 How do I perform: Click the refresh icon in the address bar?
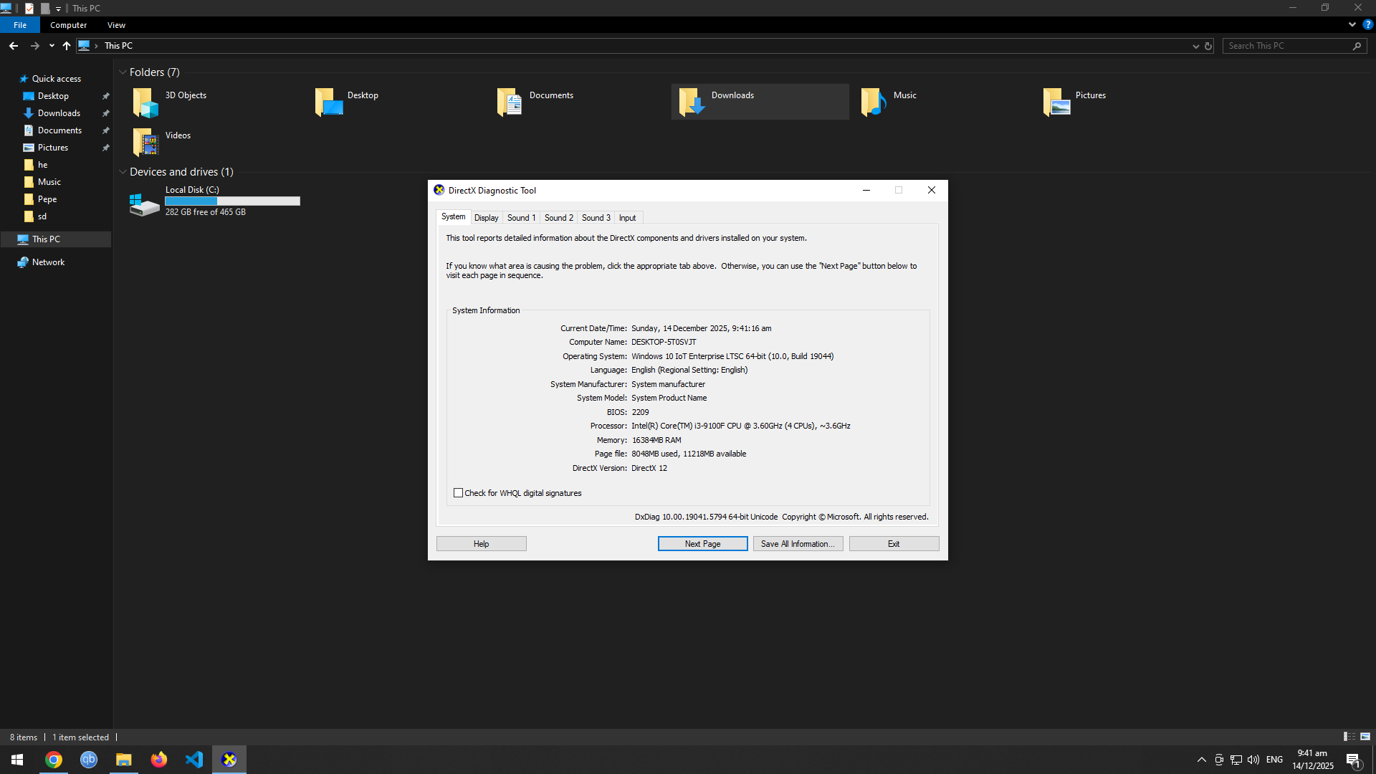pos(1208,46)
